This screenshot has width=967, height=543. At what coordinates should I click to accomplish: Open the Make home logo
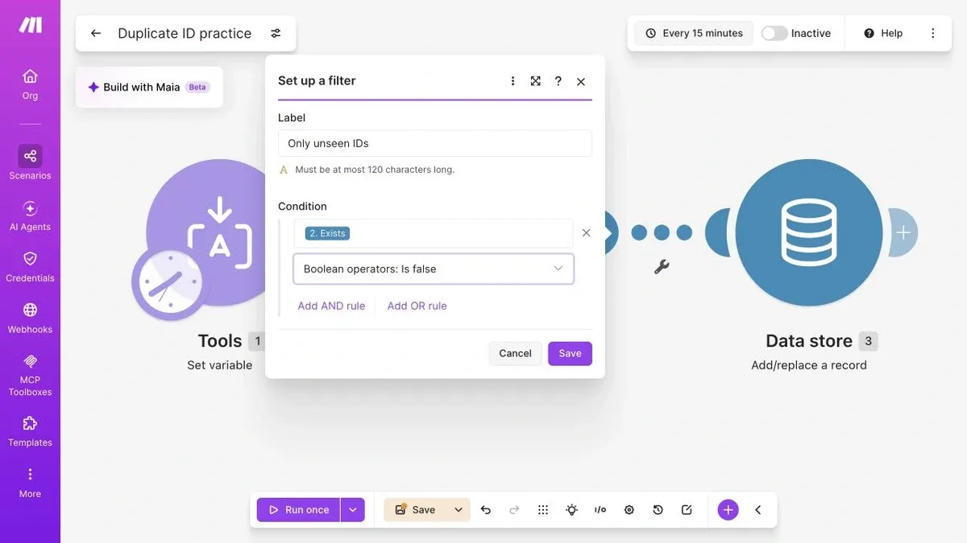point(30,25)
